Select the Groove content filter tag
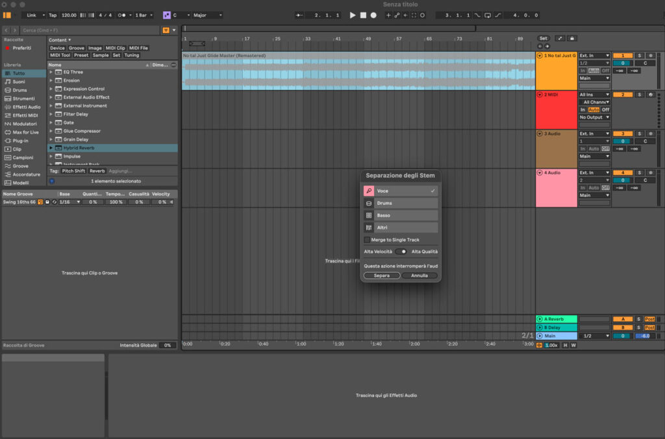The width and height of the screenshot is (665, 439). coord(77,48)
